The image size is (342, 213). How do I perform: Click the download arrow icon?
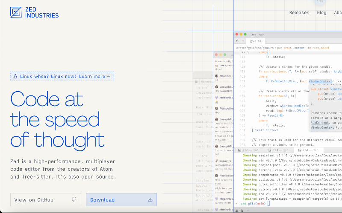(x=150, y=199)
